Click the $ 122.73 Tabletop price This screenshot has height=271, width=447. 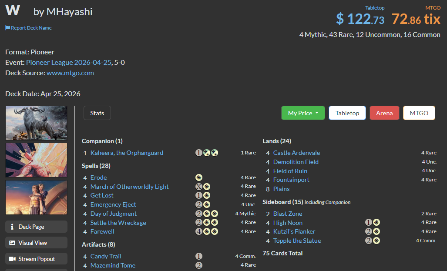(360, 19)
